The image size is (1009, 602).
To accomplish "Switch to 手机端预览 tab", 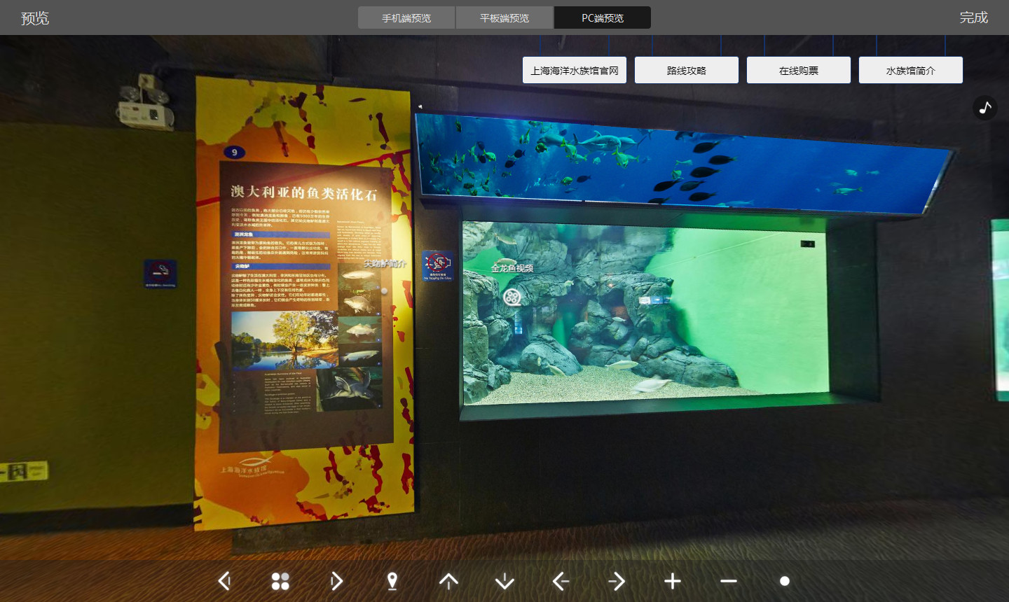I will (x=406, y=17).
